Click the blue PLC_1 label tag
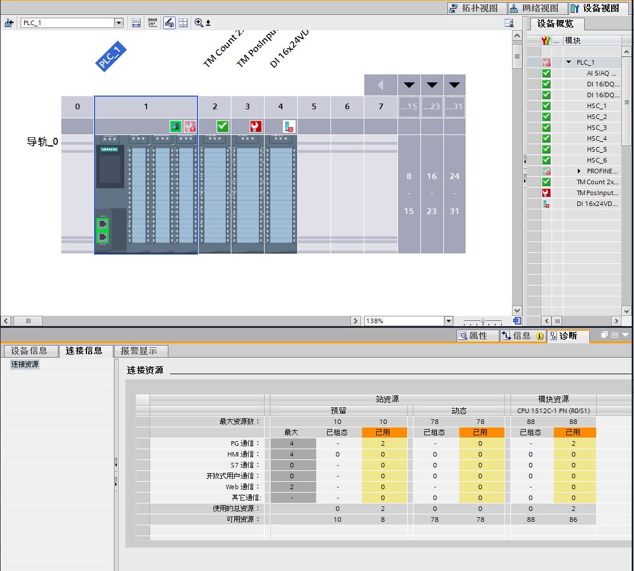Image resolution: width=634 pixels, height=571 pixels. click(111, 57)
